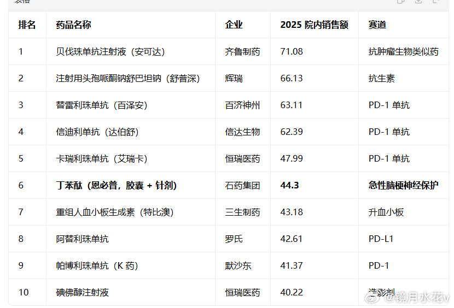Select bold category 急性脑梗神经保护
Image resolution: width=454 pixels, height=308 pixels.
click(x=404, y=185)
